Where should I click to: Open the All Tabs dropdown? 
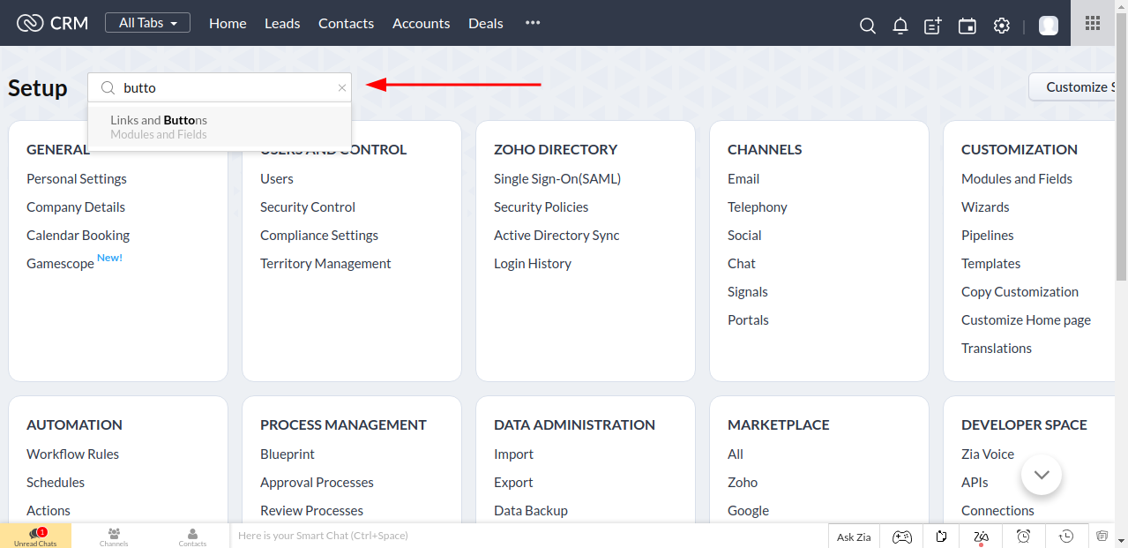coord(147,23)
